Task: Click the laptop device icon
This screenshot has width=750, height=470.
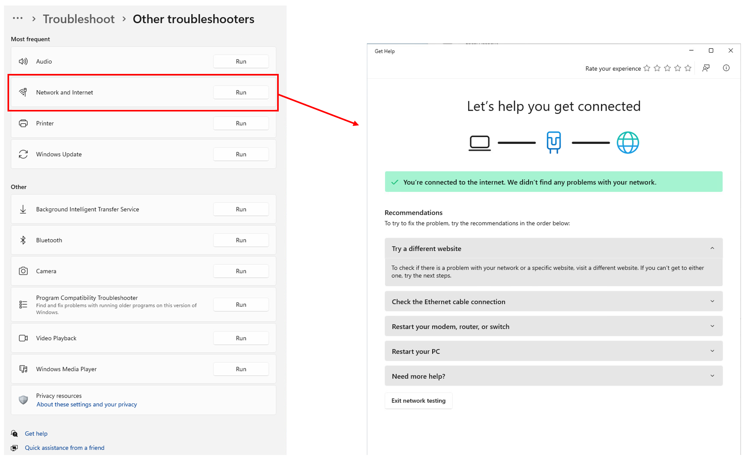Action: (480, 143)
